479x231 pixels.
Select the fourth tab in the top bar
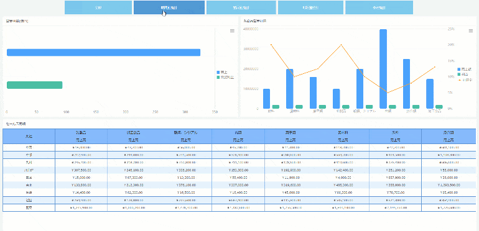tap(310, 7)
